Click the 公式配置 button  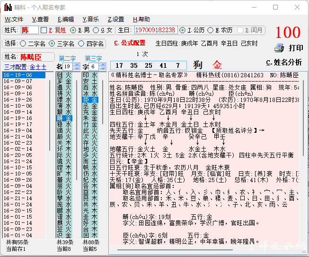coord(130,43)
